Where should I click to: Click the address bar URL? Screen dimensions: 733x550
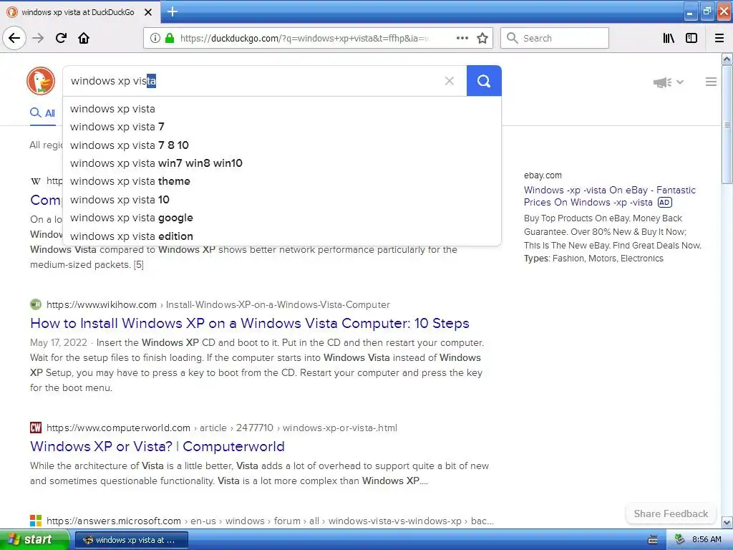tap(304, 39)
